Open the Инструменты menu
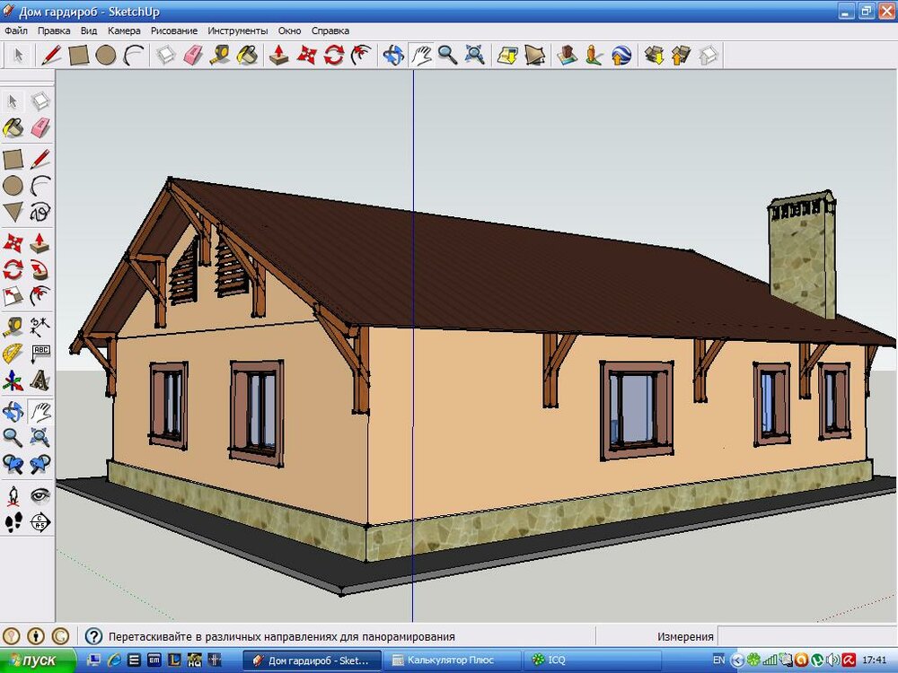 pos(238,31)
